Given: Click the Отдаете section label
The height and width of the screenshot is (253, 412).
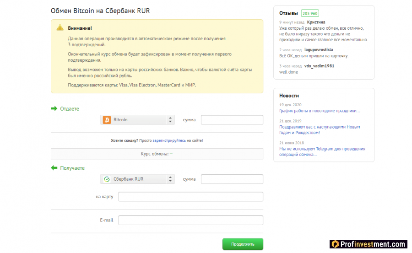Looking at the screenshot, I should pos(70,109).
